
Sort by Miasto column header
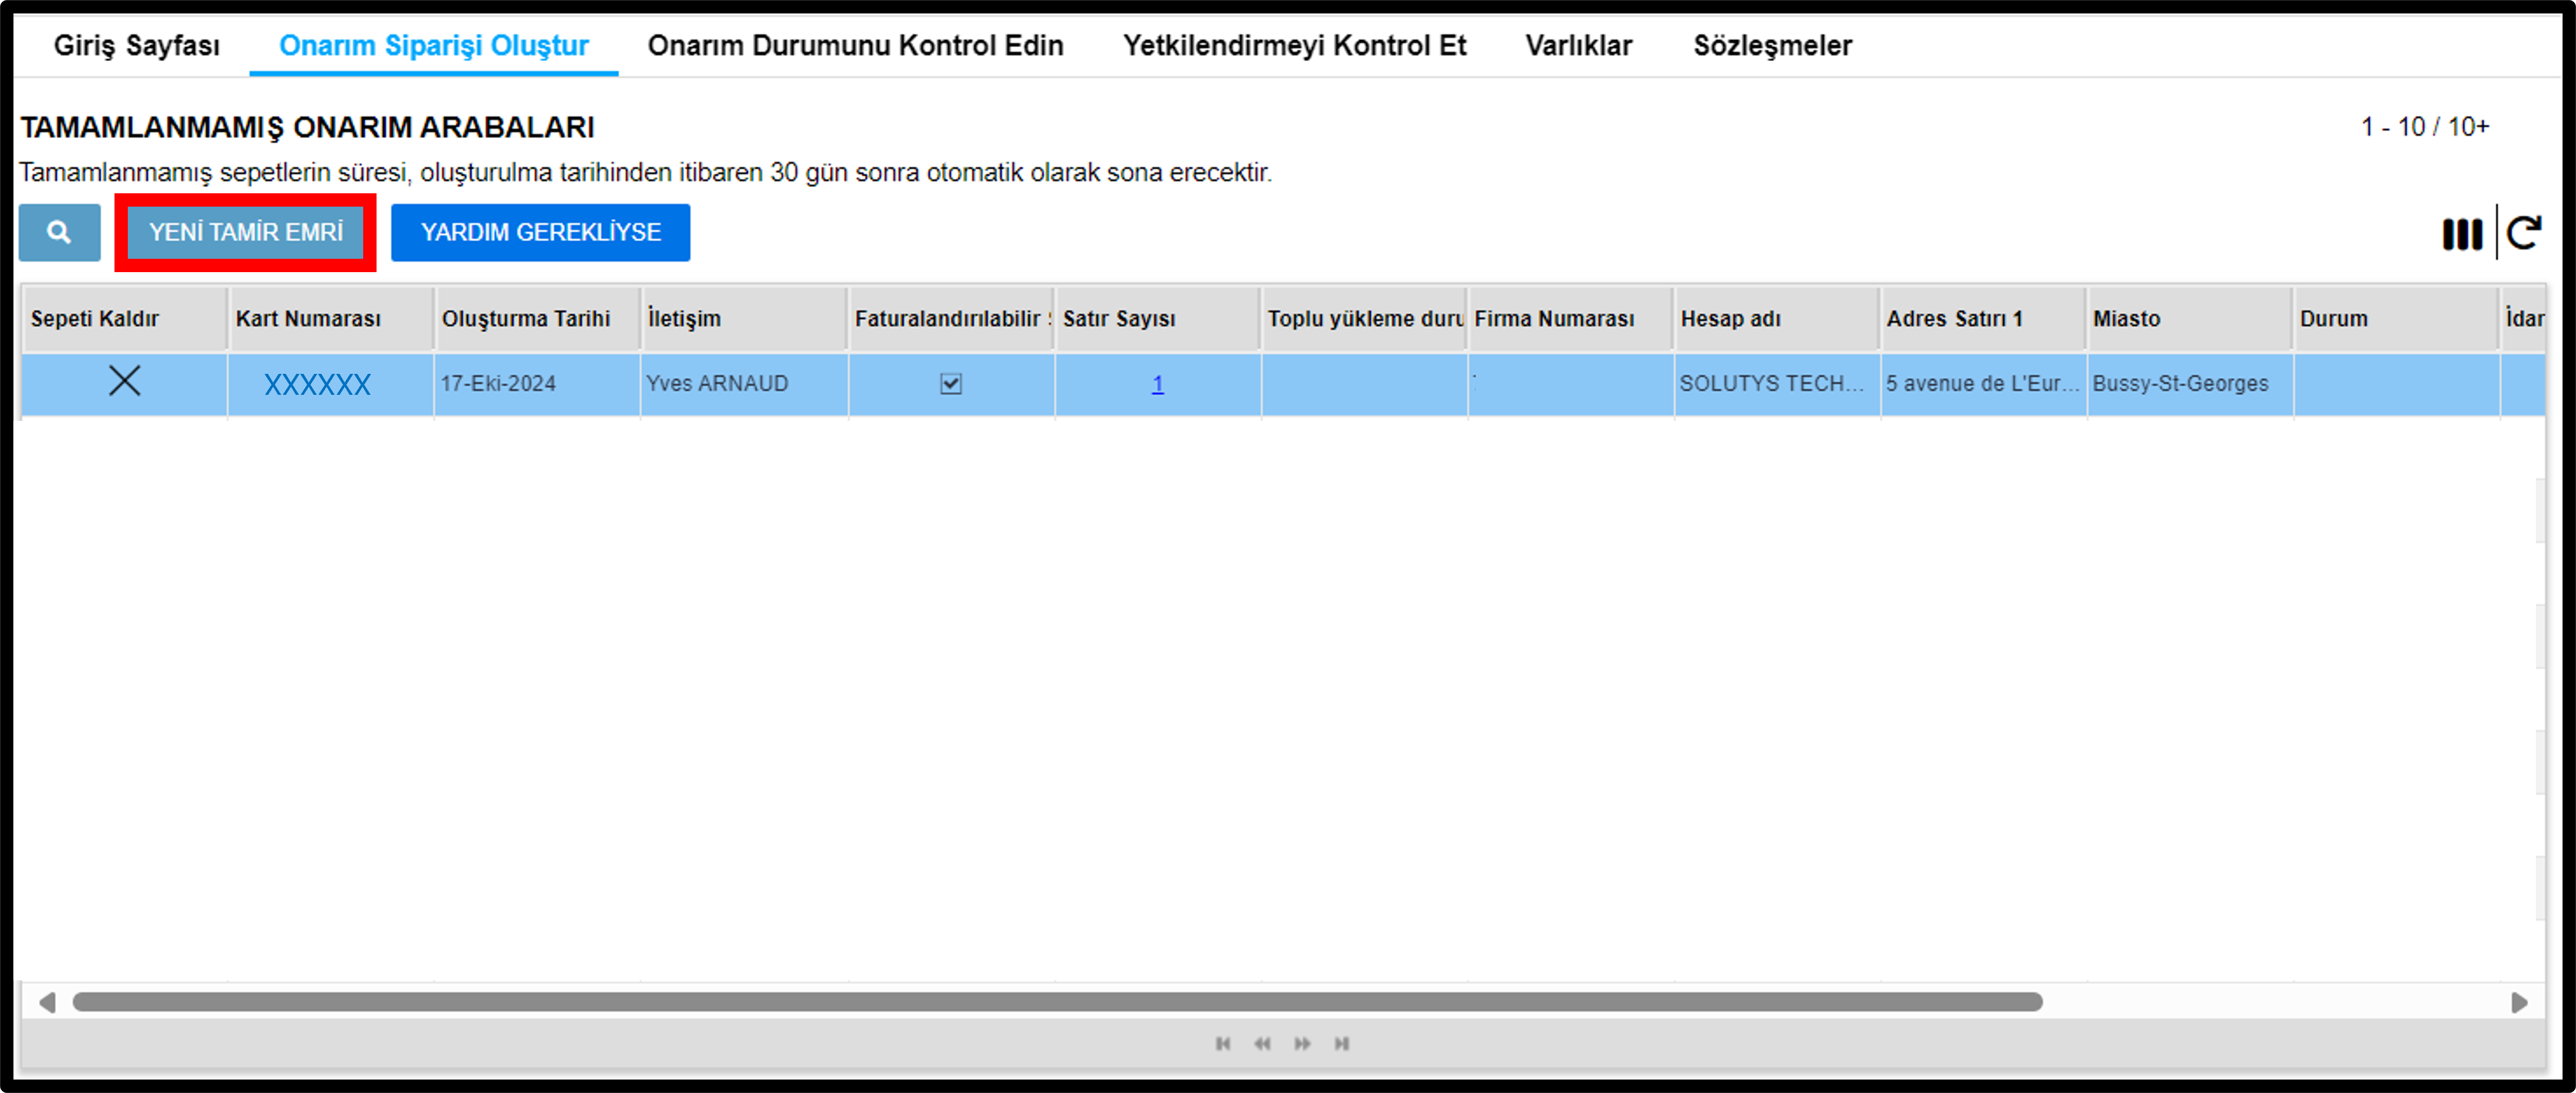pos(2190,318)
